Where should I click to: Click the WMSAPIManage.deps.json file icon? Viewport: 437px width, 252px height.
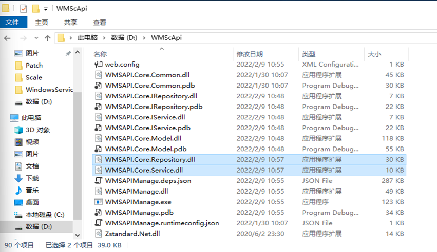(x=99, y=181)
